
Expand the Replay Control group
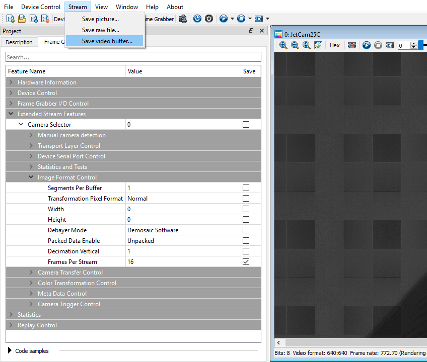11,325
